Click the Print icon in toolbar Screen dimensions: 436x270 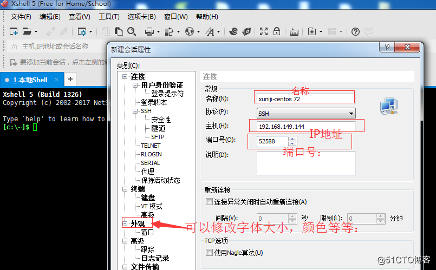coord(149,32)
